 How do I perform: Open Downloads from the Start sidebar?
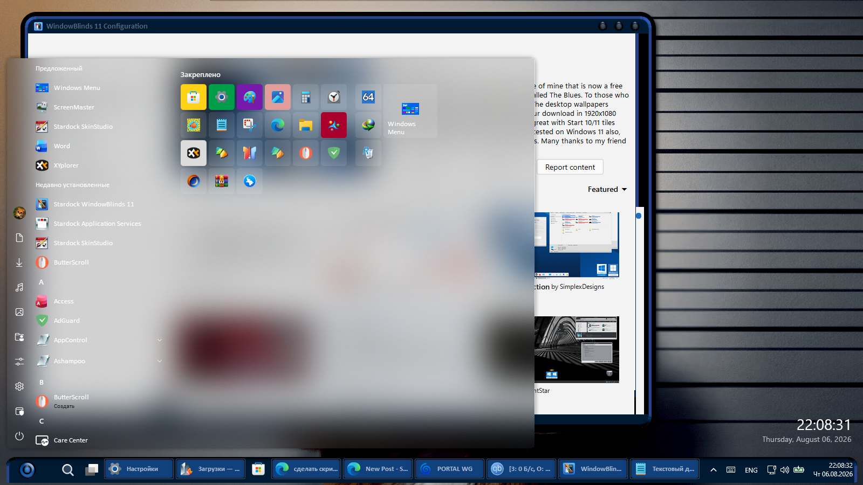point(19,262)
